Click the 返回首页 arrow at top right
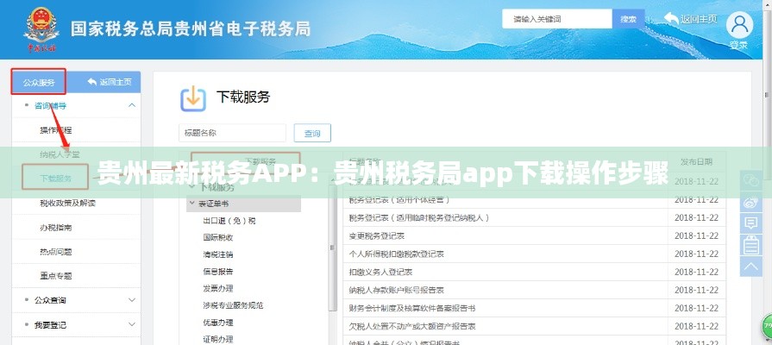This screenshot has width=772, height=345. pyautogui.click(x=672, y=18)
